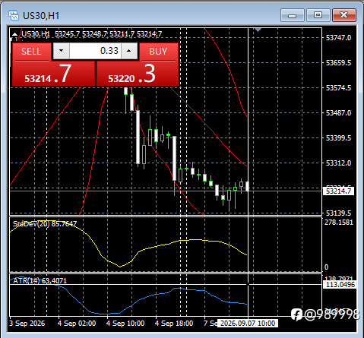Image resolution: width=364 pixels, height=338 pixels.
Task: Click the 53214.7 current price label
Action: click(338, 191)
